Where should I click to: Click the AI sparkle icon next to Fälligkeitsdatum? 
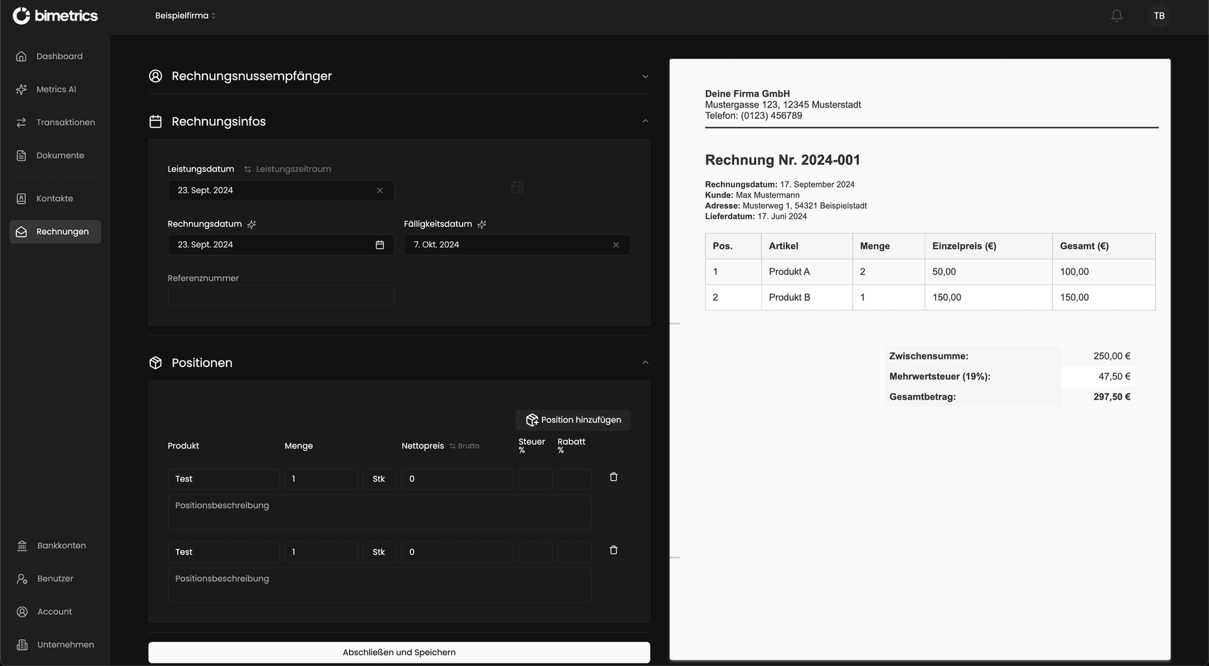tap(482, 224)
